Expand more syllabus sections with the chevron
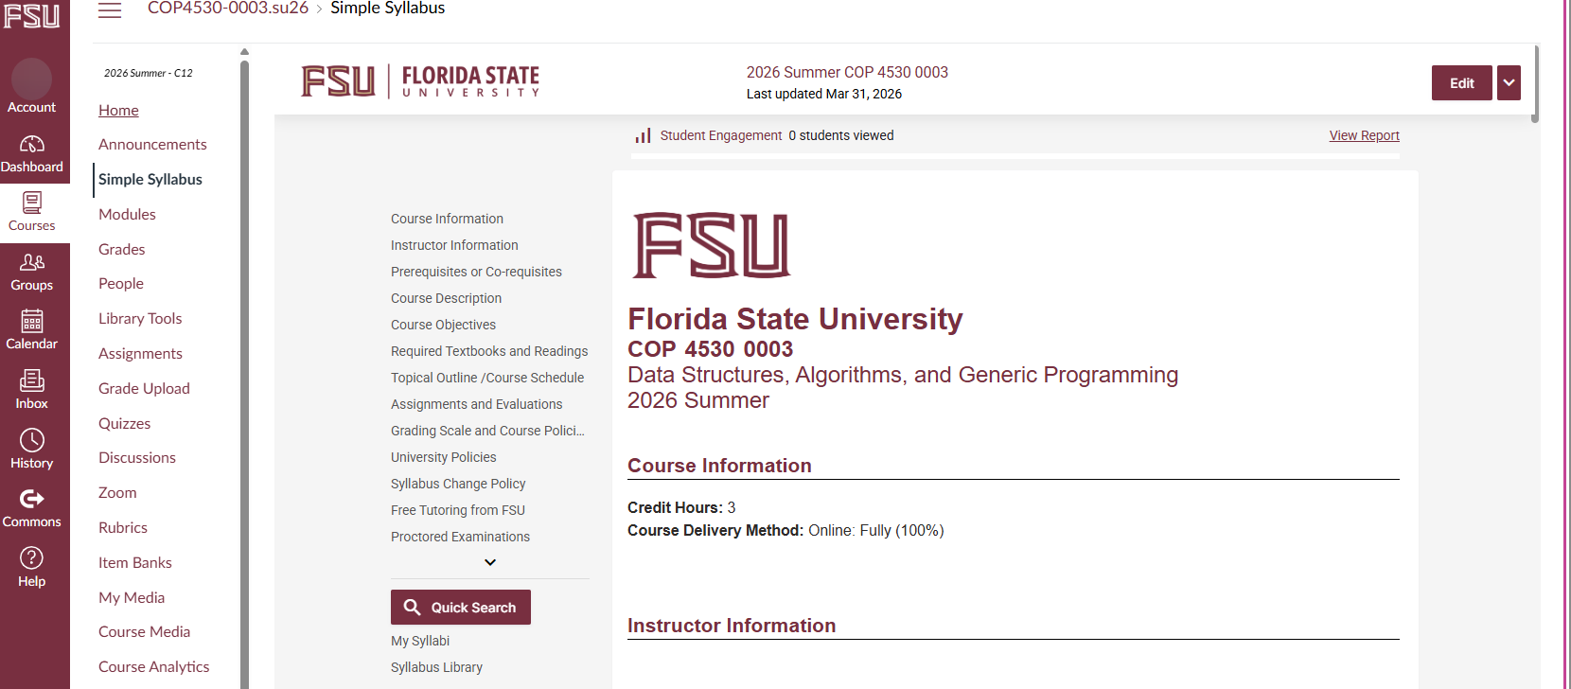1571x689 pixels. pyautogui.click(x=490, y=562)
